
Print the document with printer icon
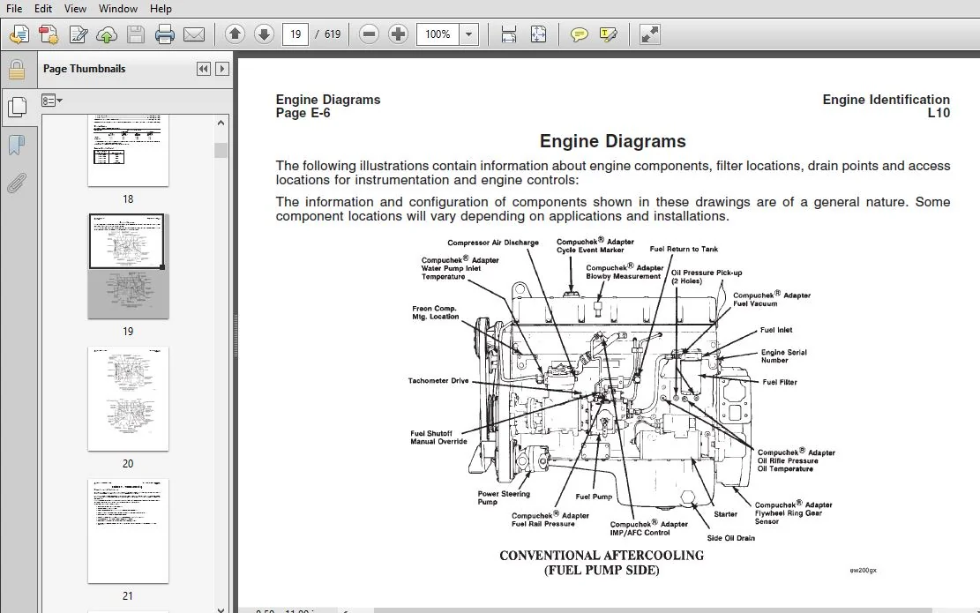[164, 34]
